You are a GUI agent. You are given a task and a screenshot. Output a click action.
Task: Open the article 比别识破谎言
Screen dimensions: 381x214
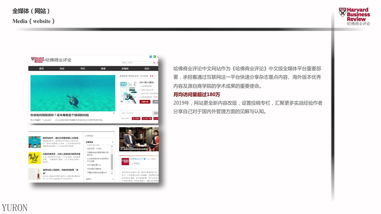(61, 154)
